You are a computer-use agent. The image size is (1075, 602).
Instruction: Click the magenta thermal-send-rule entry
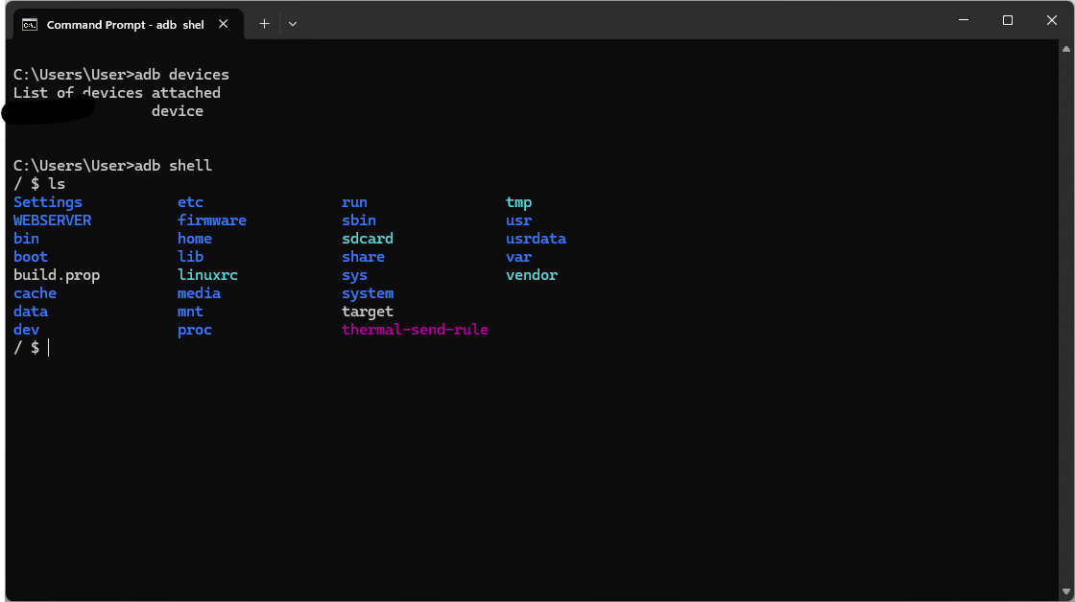click(x=415, y=330)
